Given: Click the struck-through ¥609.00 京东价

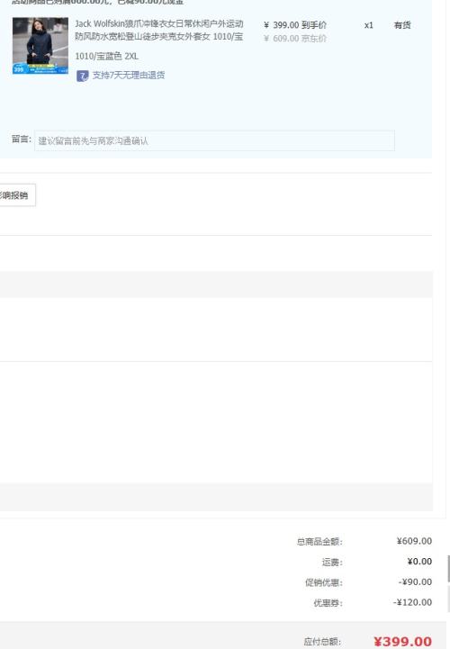Looking at the screenshot, I should coord(295,39).
